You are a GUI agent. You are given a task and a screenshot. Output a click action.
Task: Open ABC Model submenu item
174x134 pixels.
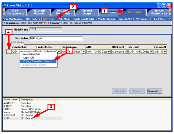[x=64, y=19]
